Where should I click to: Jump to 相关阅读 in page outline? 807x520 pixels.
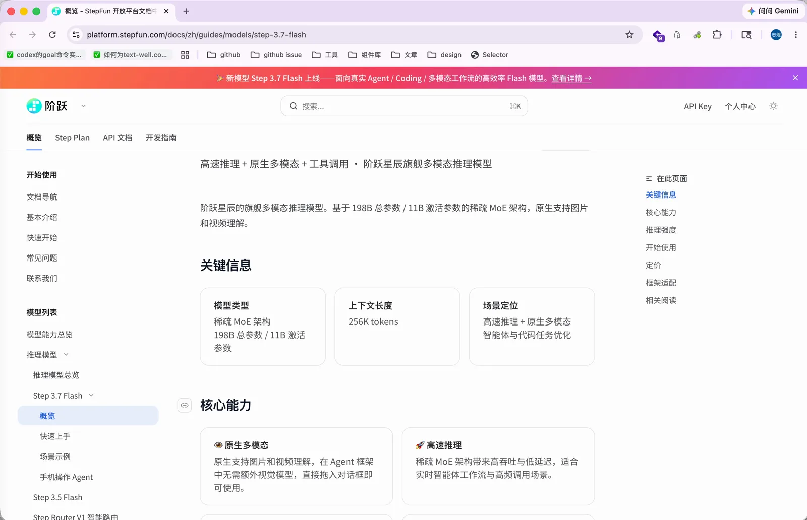pyautogui.click(x=661, y=300)
